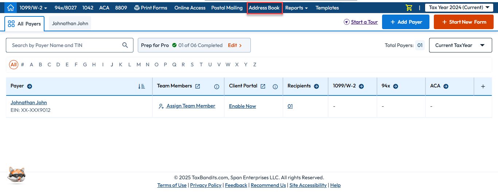The width and height of the screenshot is (498, 192).
Task: Click the Payer column sort icon
Action: (142, 86)
